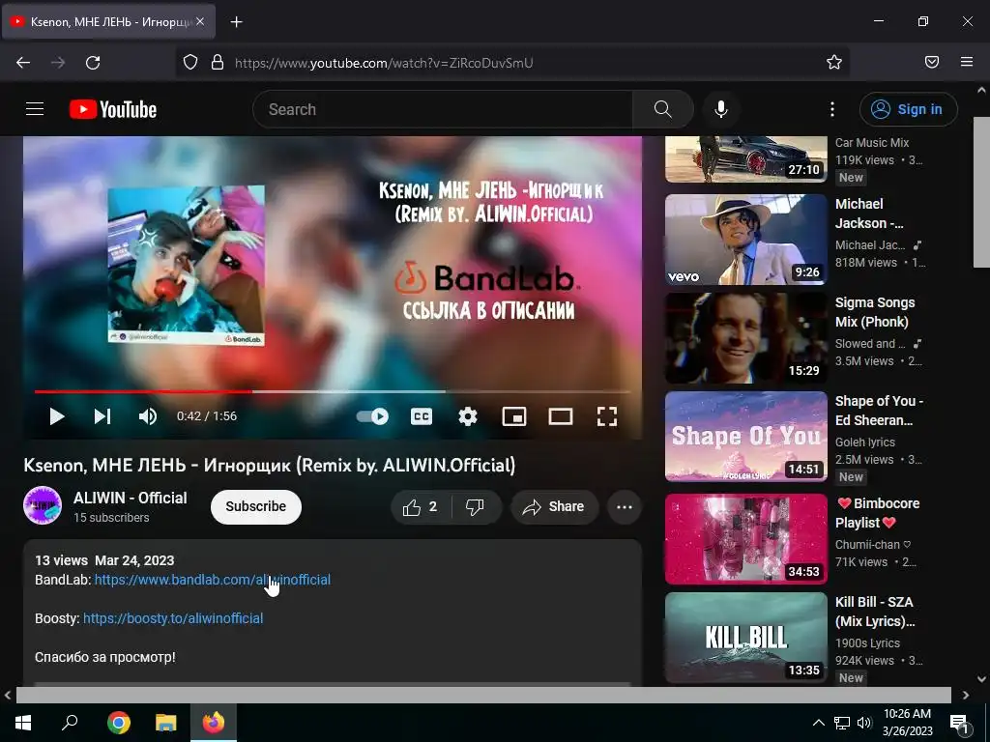Open Sigma Songs Mix (Phonk) thumbnail
Viewport: 990px width, 742px height.
pos(746,337)
